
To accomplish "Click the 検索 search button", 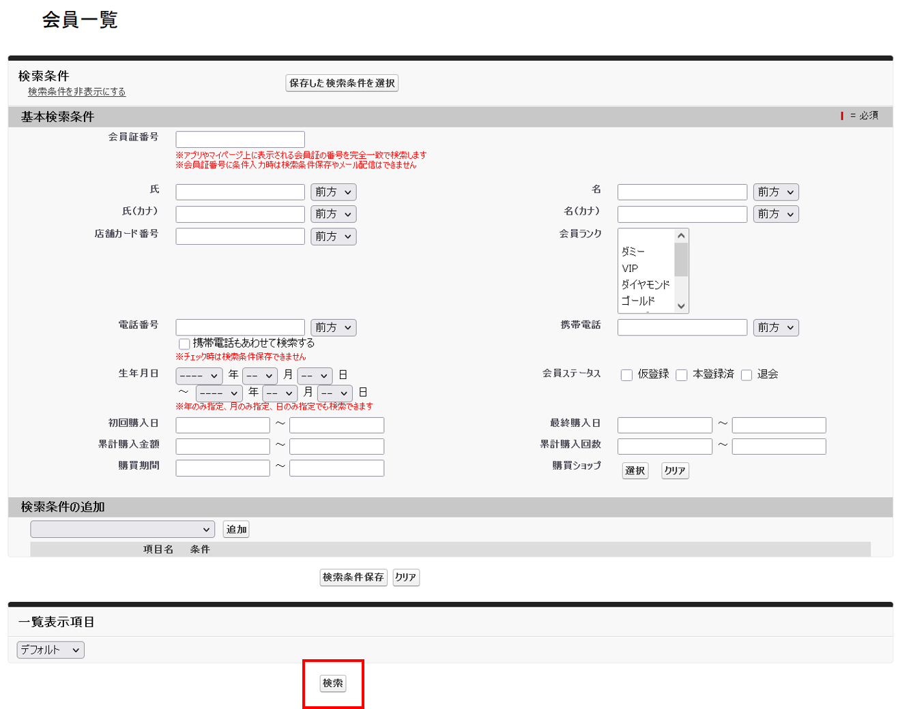I will tap(332, 683).
